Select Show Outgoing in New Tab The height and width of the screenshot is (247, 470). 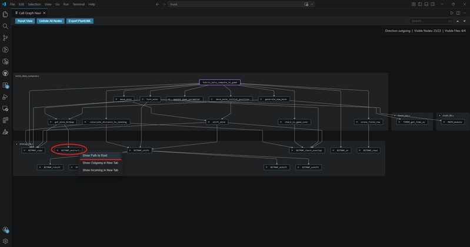pos(101,163)
